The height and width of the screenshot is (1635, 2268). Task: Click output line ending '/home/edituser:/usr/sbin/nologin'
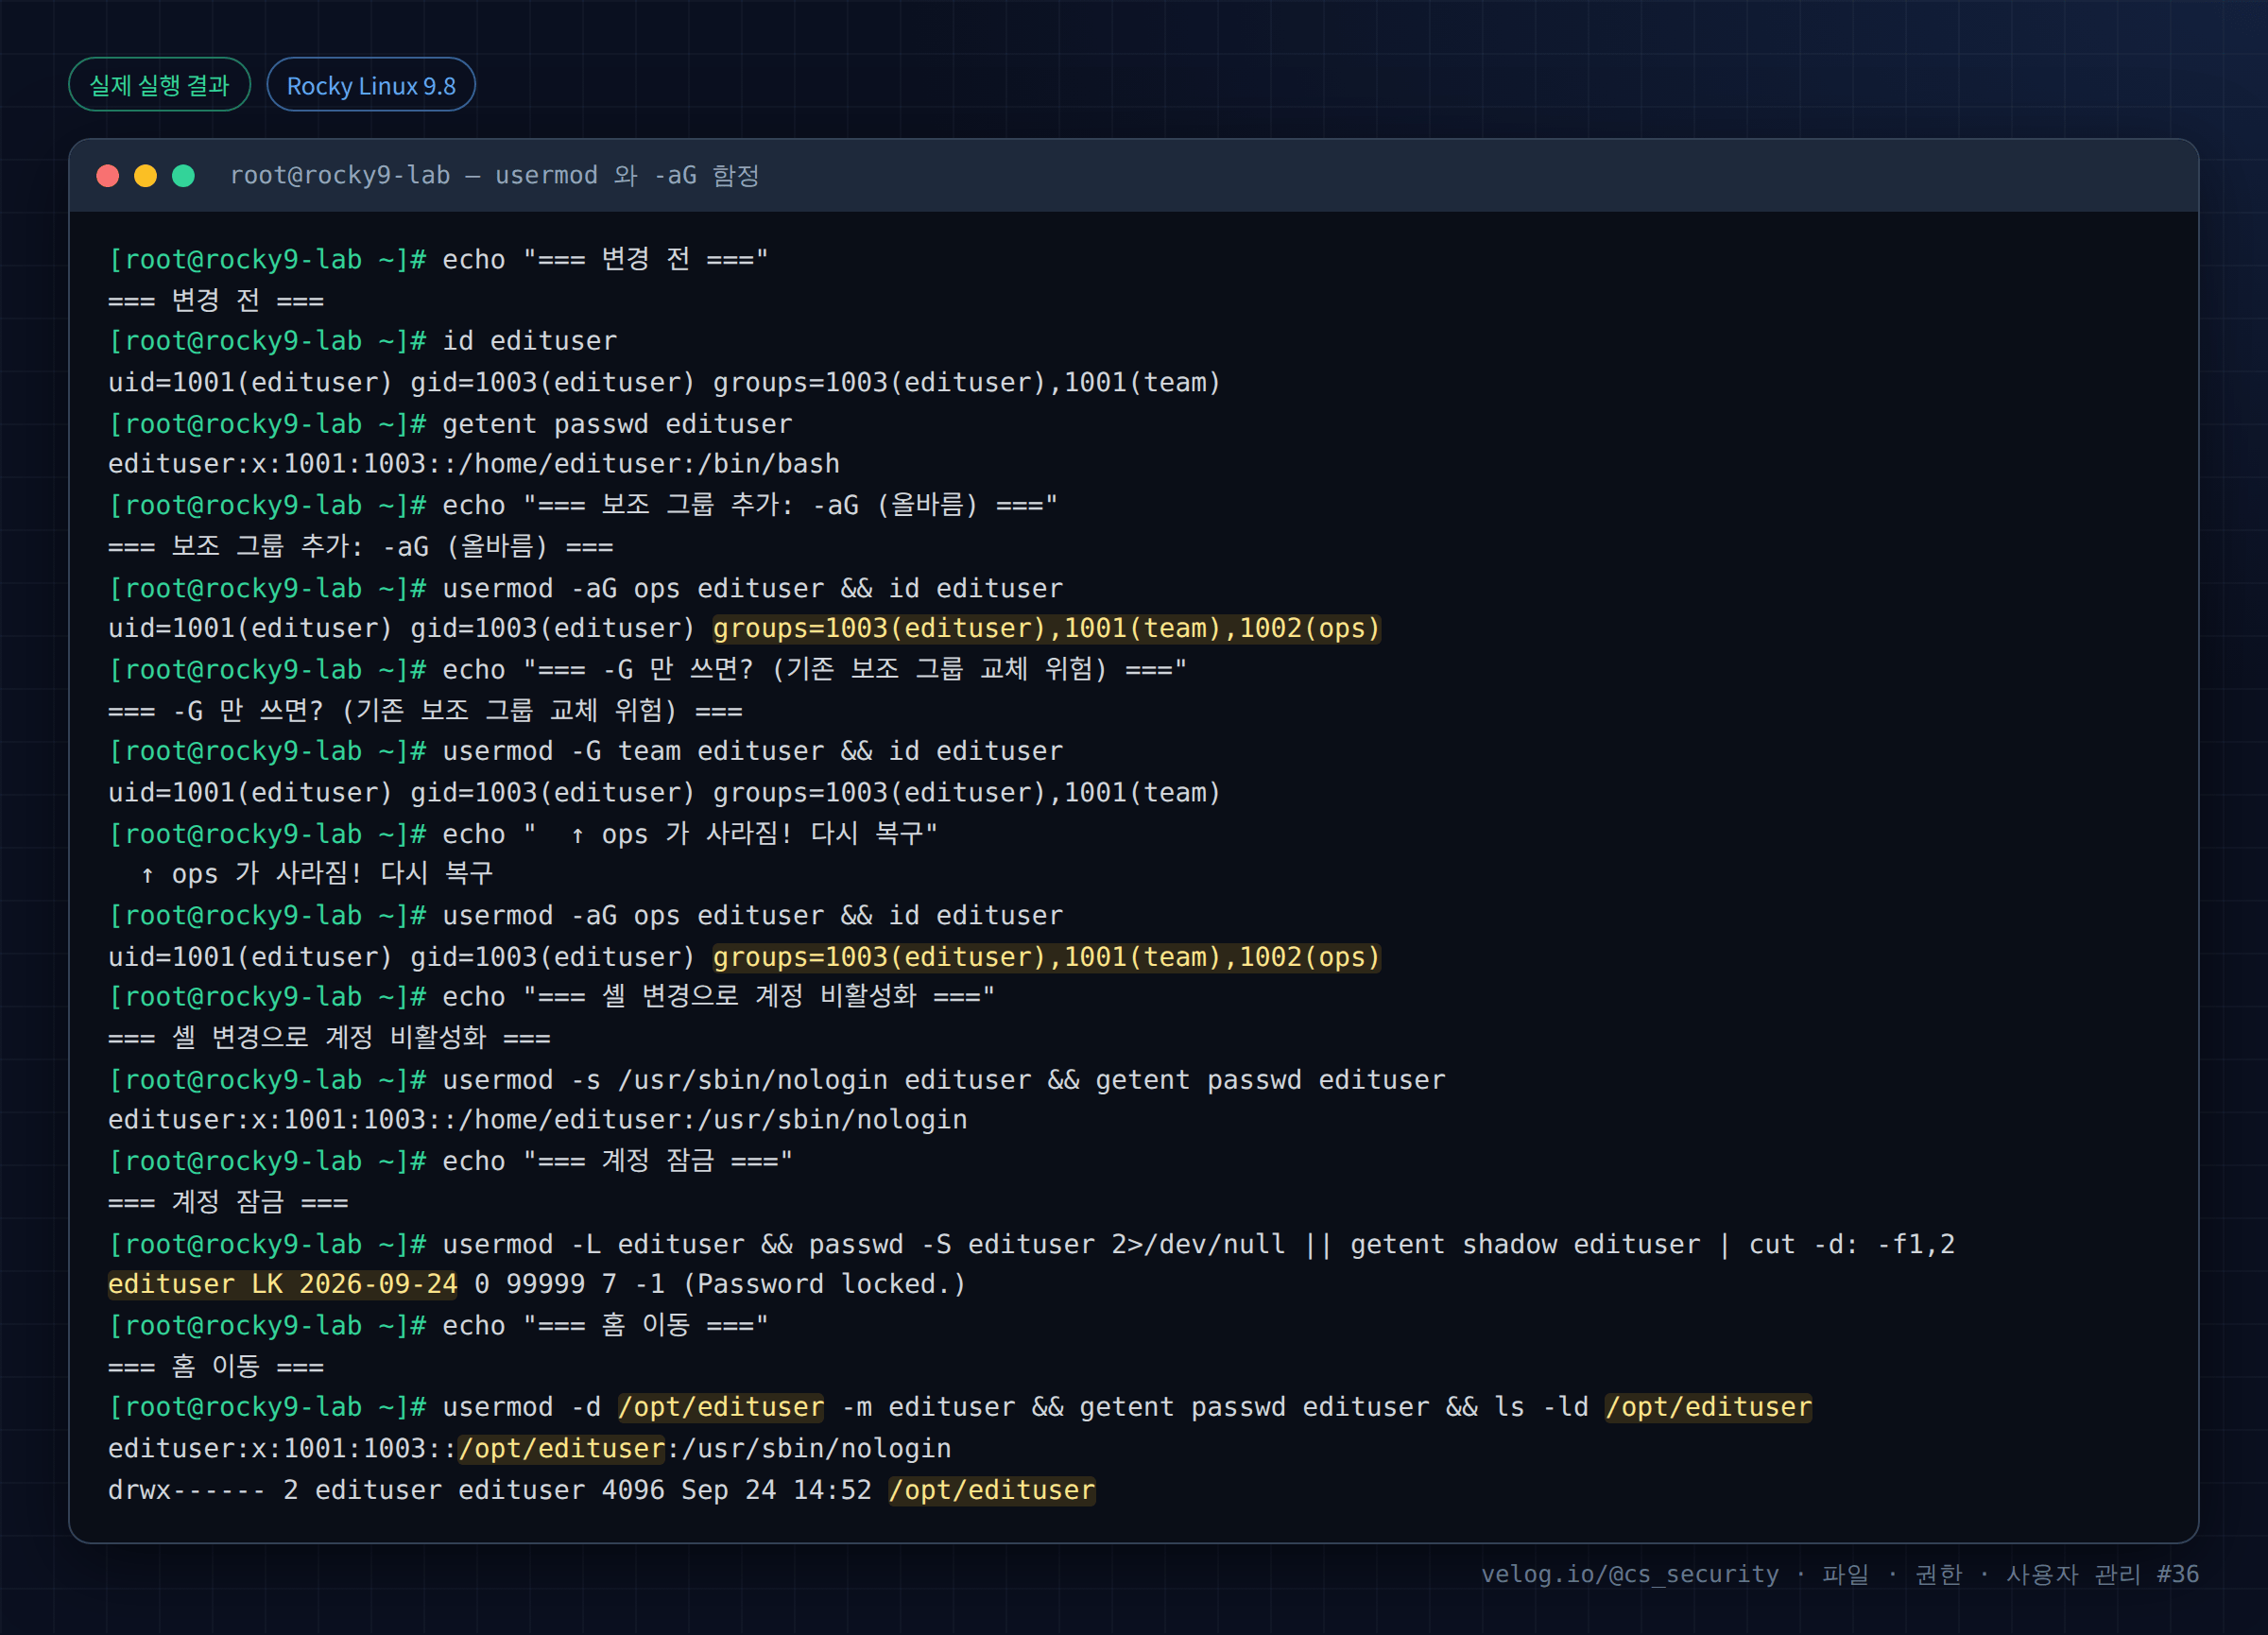coord(538,1120)
